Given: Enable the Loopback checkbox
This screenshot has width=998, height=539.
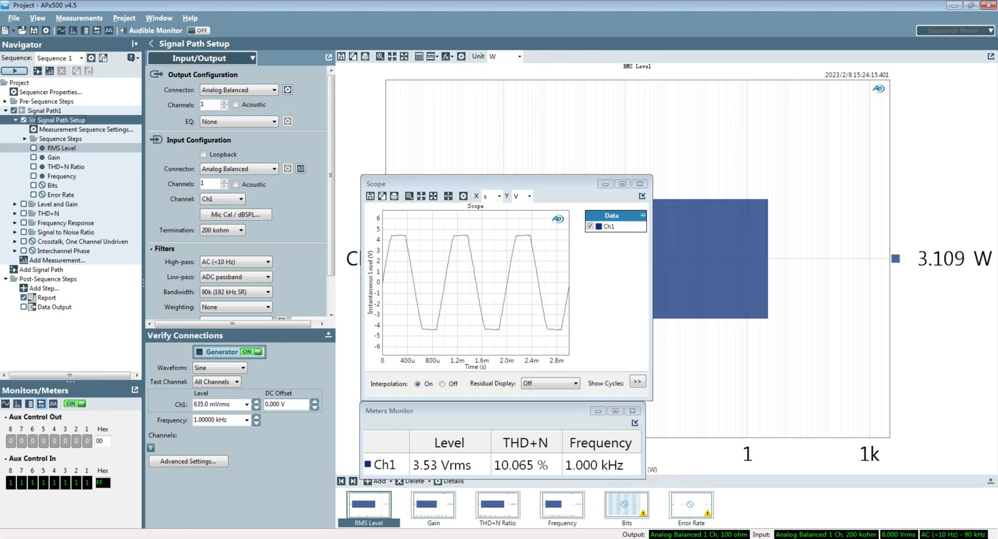Looking at the screenshot, I should [x=203, y=155].
